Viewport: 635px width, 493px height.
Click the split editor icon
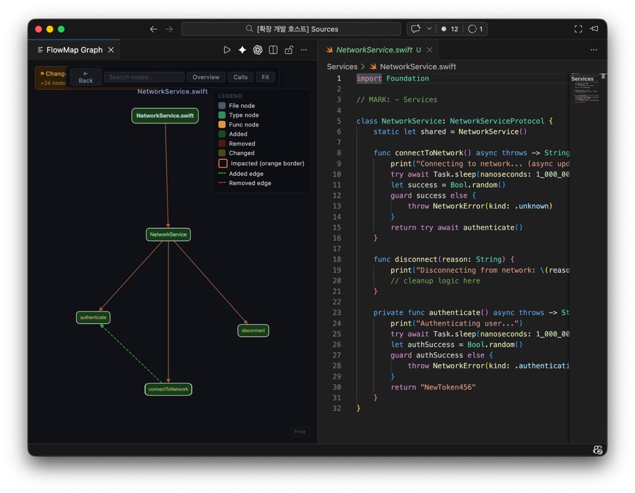pyautogui.click(x=273, y=50)
